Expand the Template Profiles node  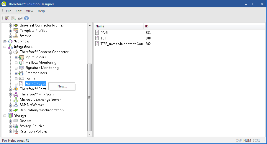click(x=10, y=31)
